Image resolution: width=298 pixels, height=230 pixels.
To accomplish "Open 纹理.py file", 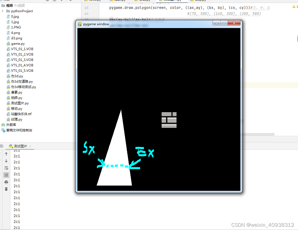I will coord(14,119).
